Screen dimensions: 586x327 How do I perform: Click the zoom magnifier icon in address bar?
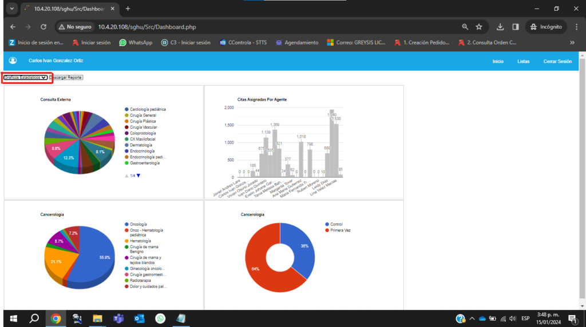tap(465, 27)
